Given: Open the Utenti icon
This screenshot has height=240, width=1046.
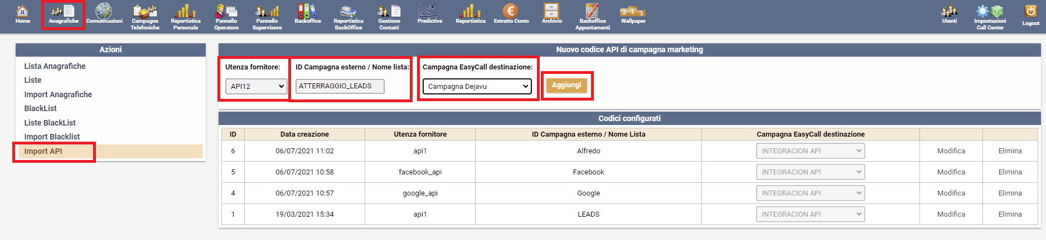Looking at the screenshot, I should coord(949,14).
